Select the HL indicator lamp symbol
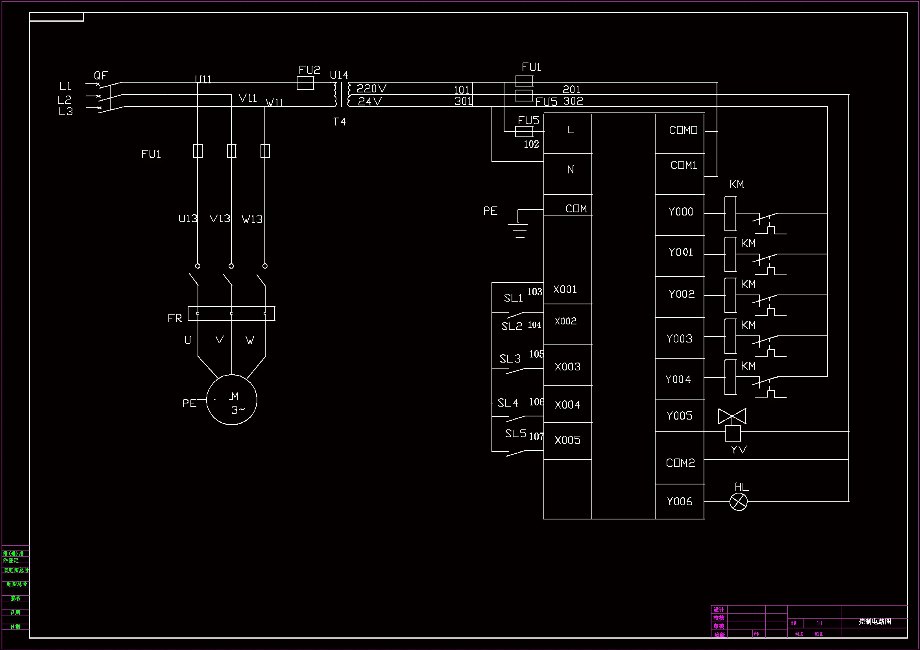The image size is (920, 650). (x=738, y=501)
